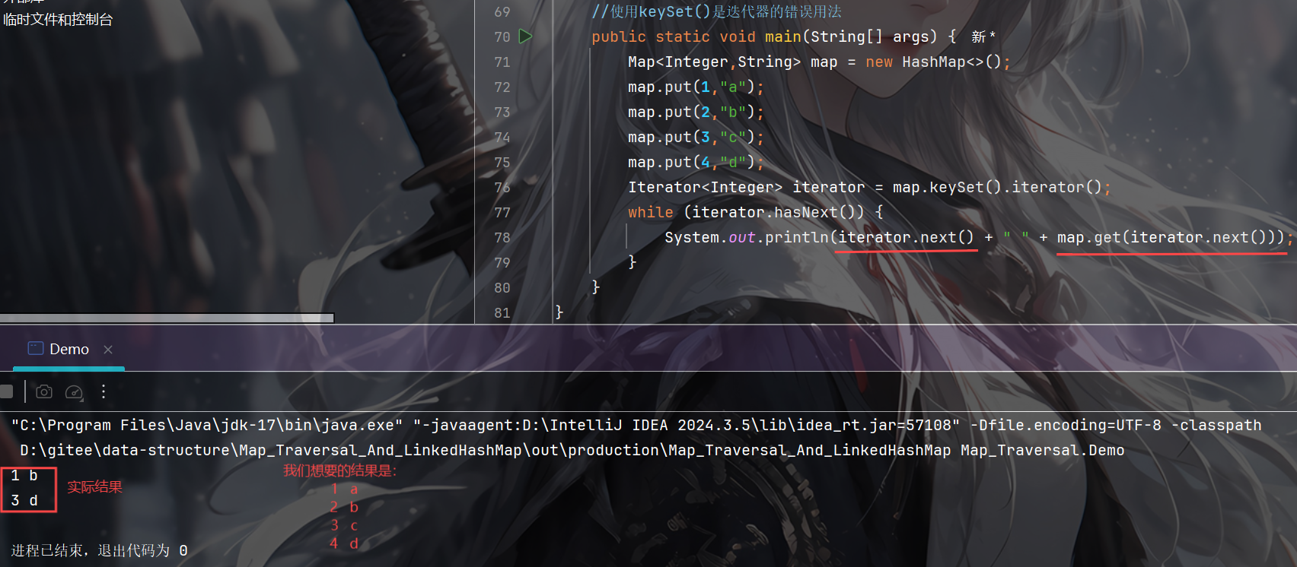Click console output line '3 d'
The image size is (1297, 567).
coord(24,500)
